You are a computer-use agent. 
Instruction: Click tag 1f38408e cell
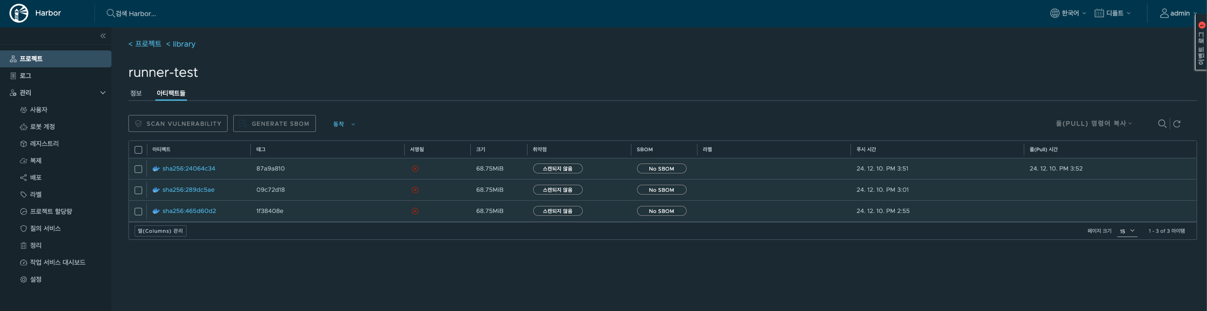pos(270,211)
